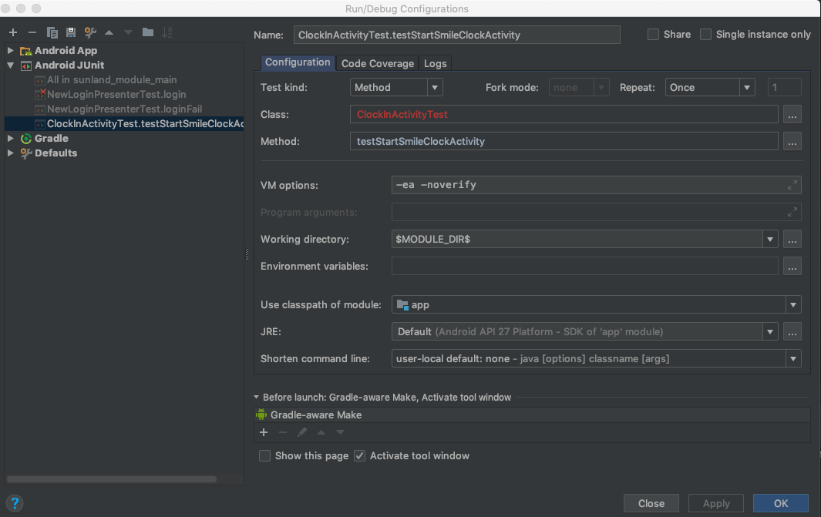The image size is (821, 517).
Task: Click the Close button
Action: click(651, 503)
